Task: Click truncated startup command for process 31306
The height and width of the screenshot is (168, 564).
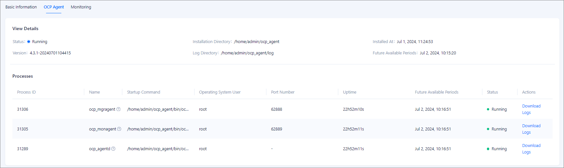Action: (x=158, y=109)
